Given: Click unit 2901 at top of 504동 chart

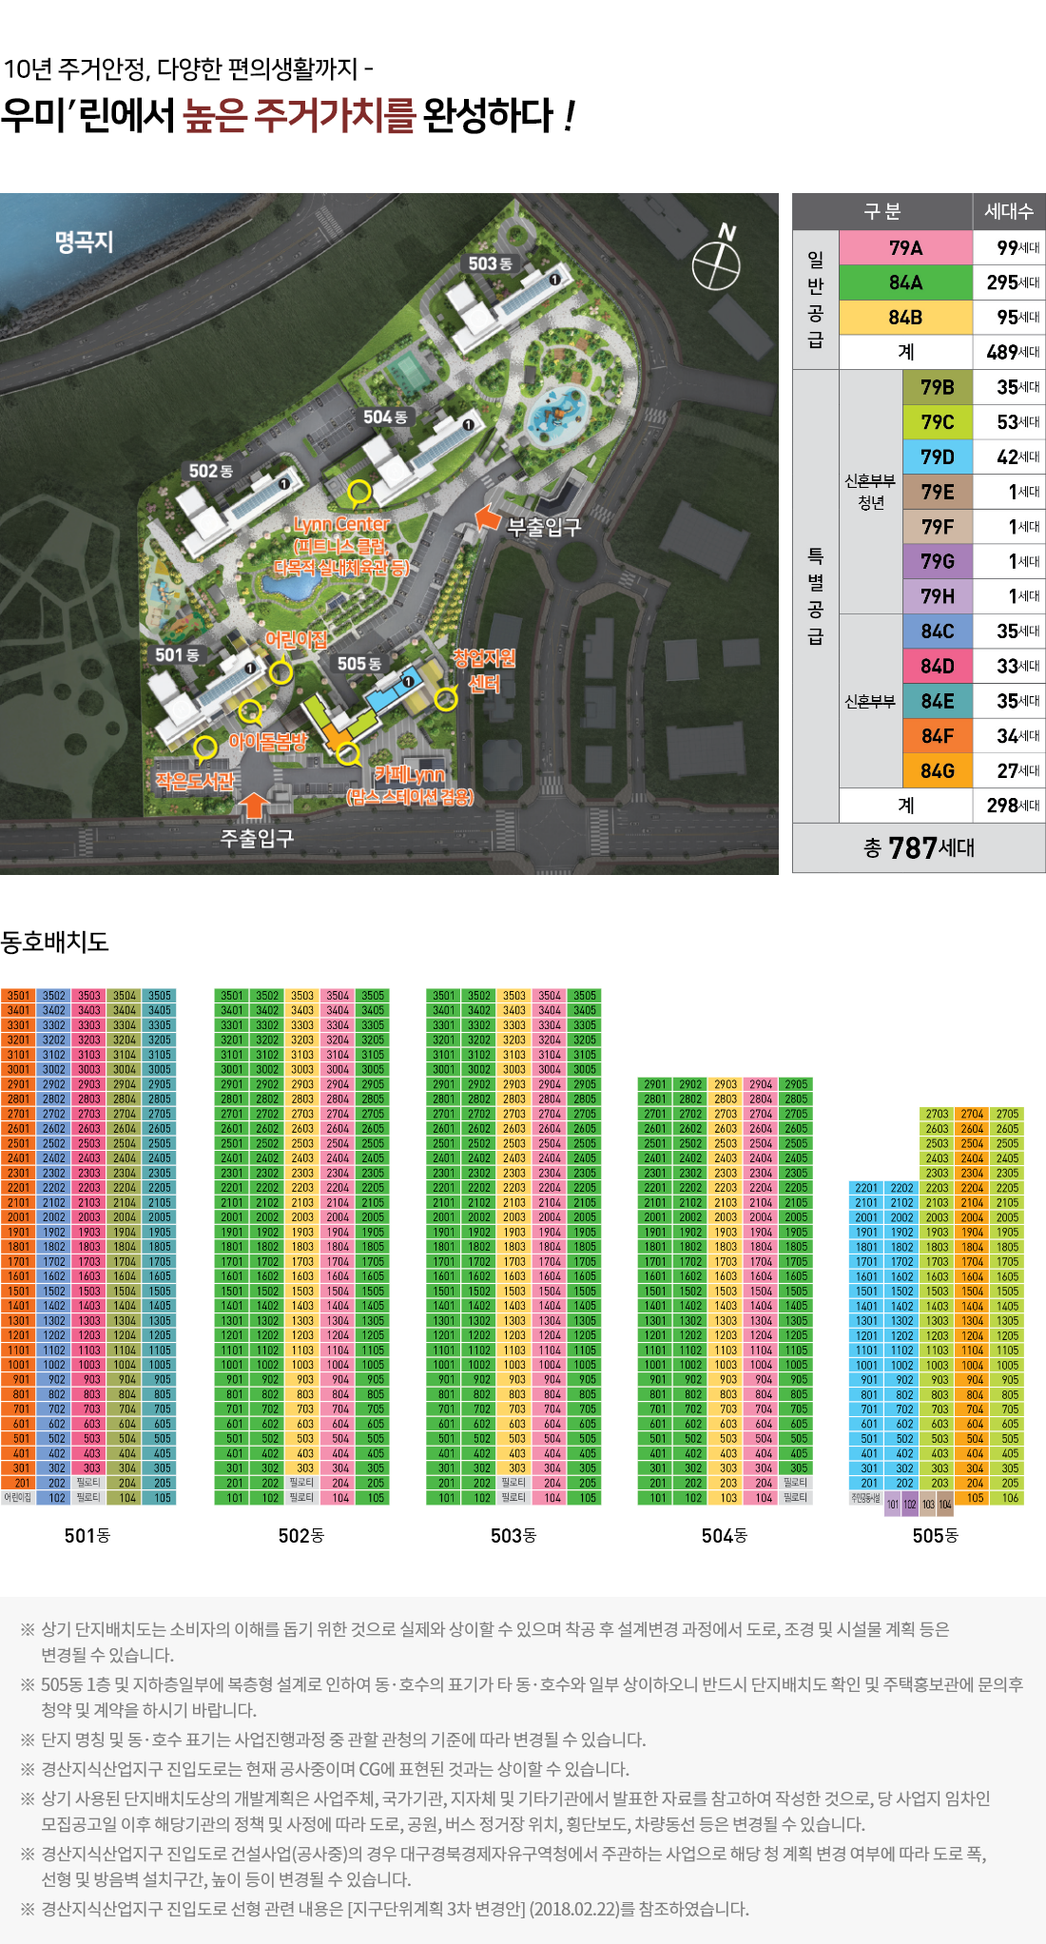Looking at the screenshot, I should coord(655,1084).
